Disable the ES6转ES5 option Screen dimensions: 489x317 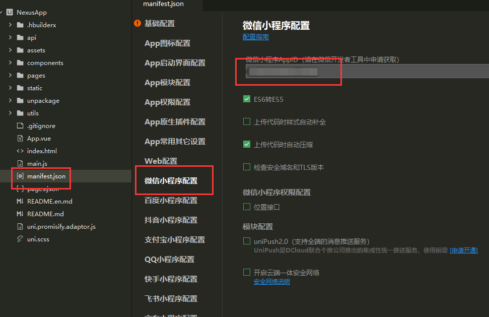[246, 99]
